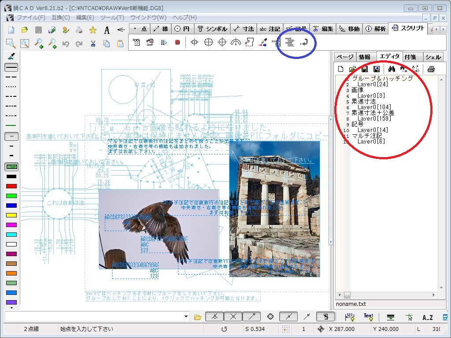Screen dimensions: 451x338
Task: Click the printer icon in the top toolbar
Action: click(79, 29)
